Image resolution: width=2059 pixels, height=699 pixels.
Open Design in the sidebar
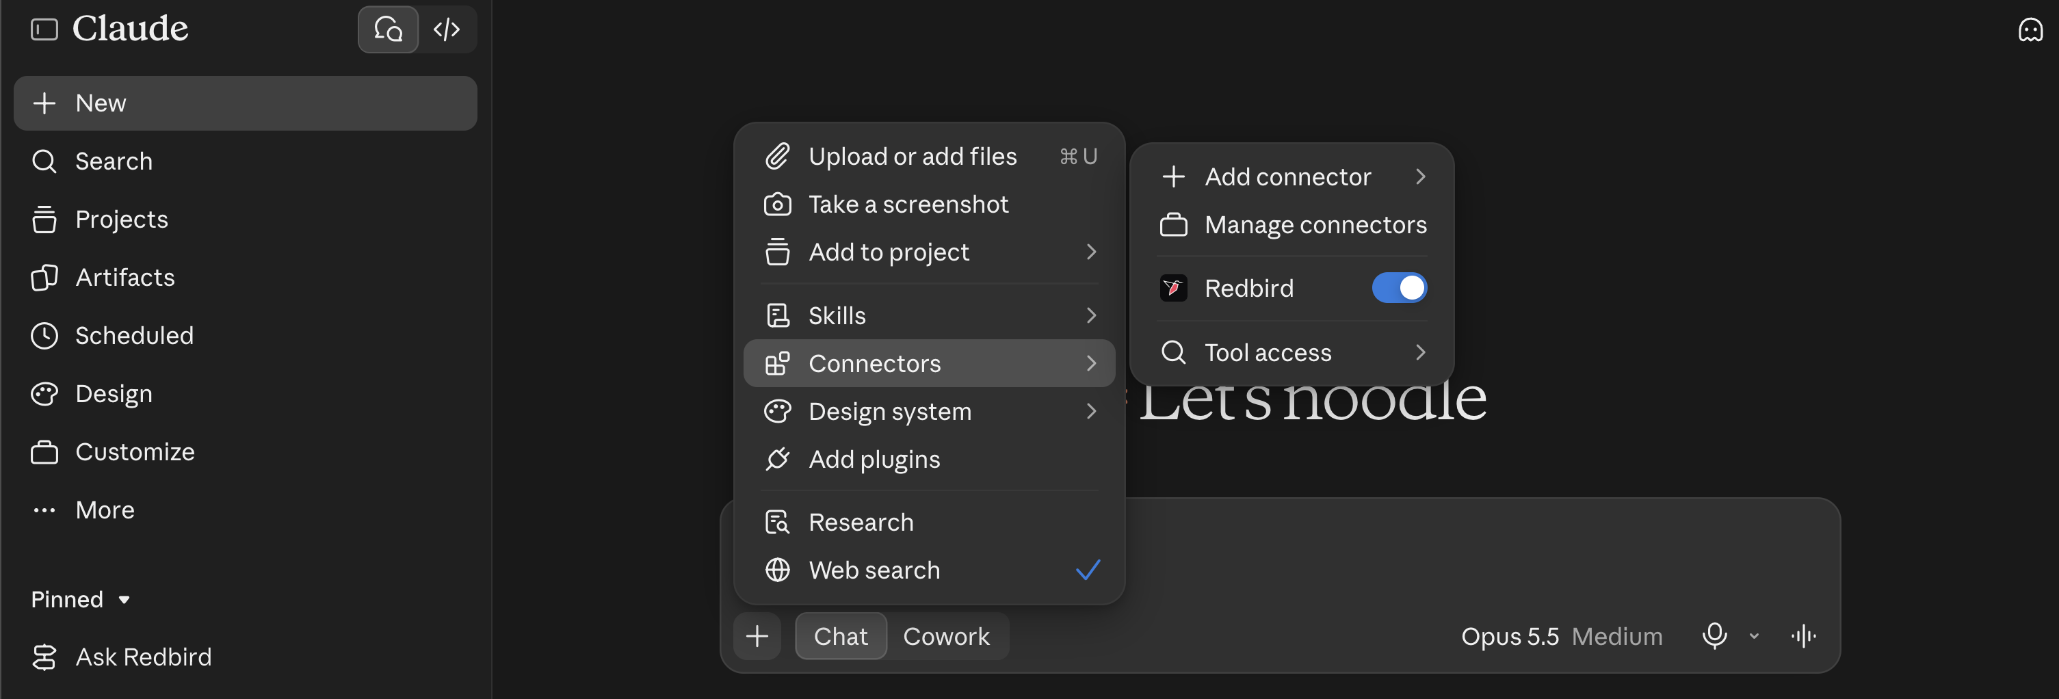pos(245,394)
